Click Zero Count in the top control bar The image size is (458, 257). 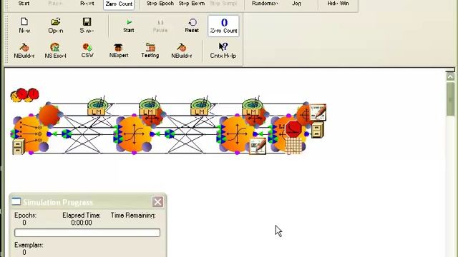click(119, 4)
